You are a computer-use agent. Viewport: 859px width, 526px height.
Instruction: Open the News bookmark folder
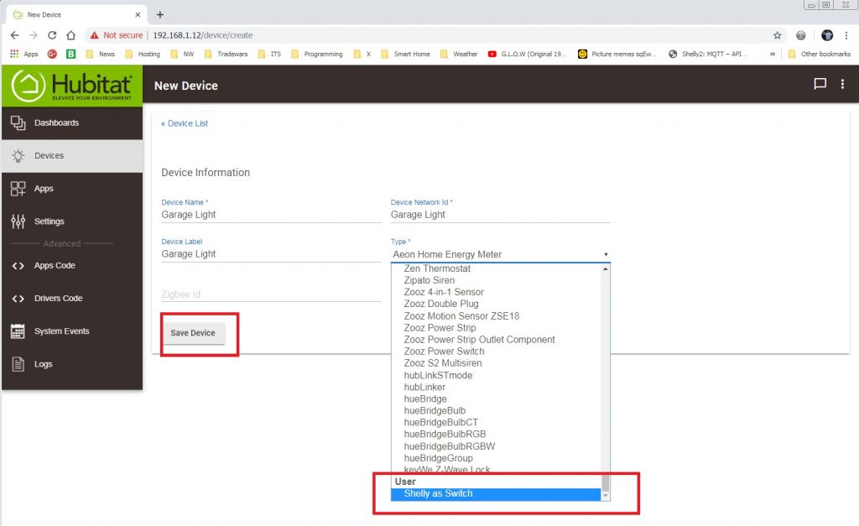(x=101, y=54)
